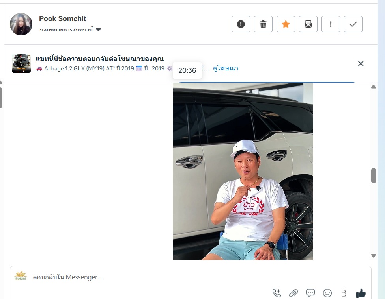
Task: Send a thumbs-up like
Action: [x=361, y=293]
